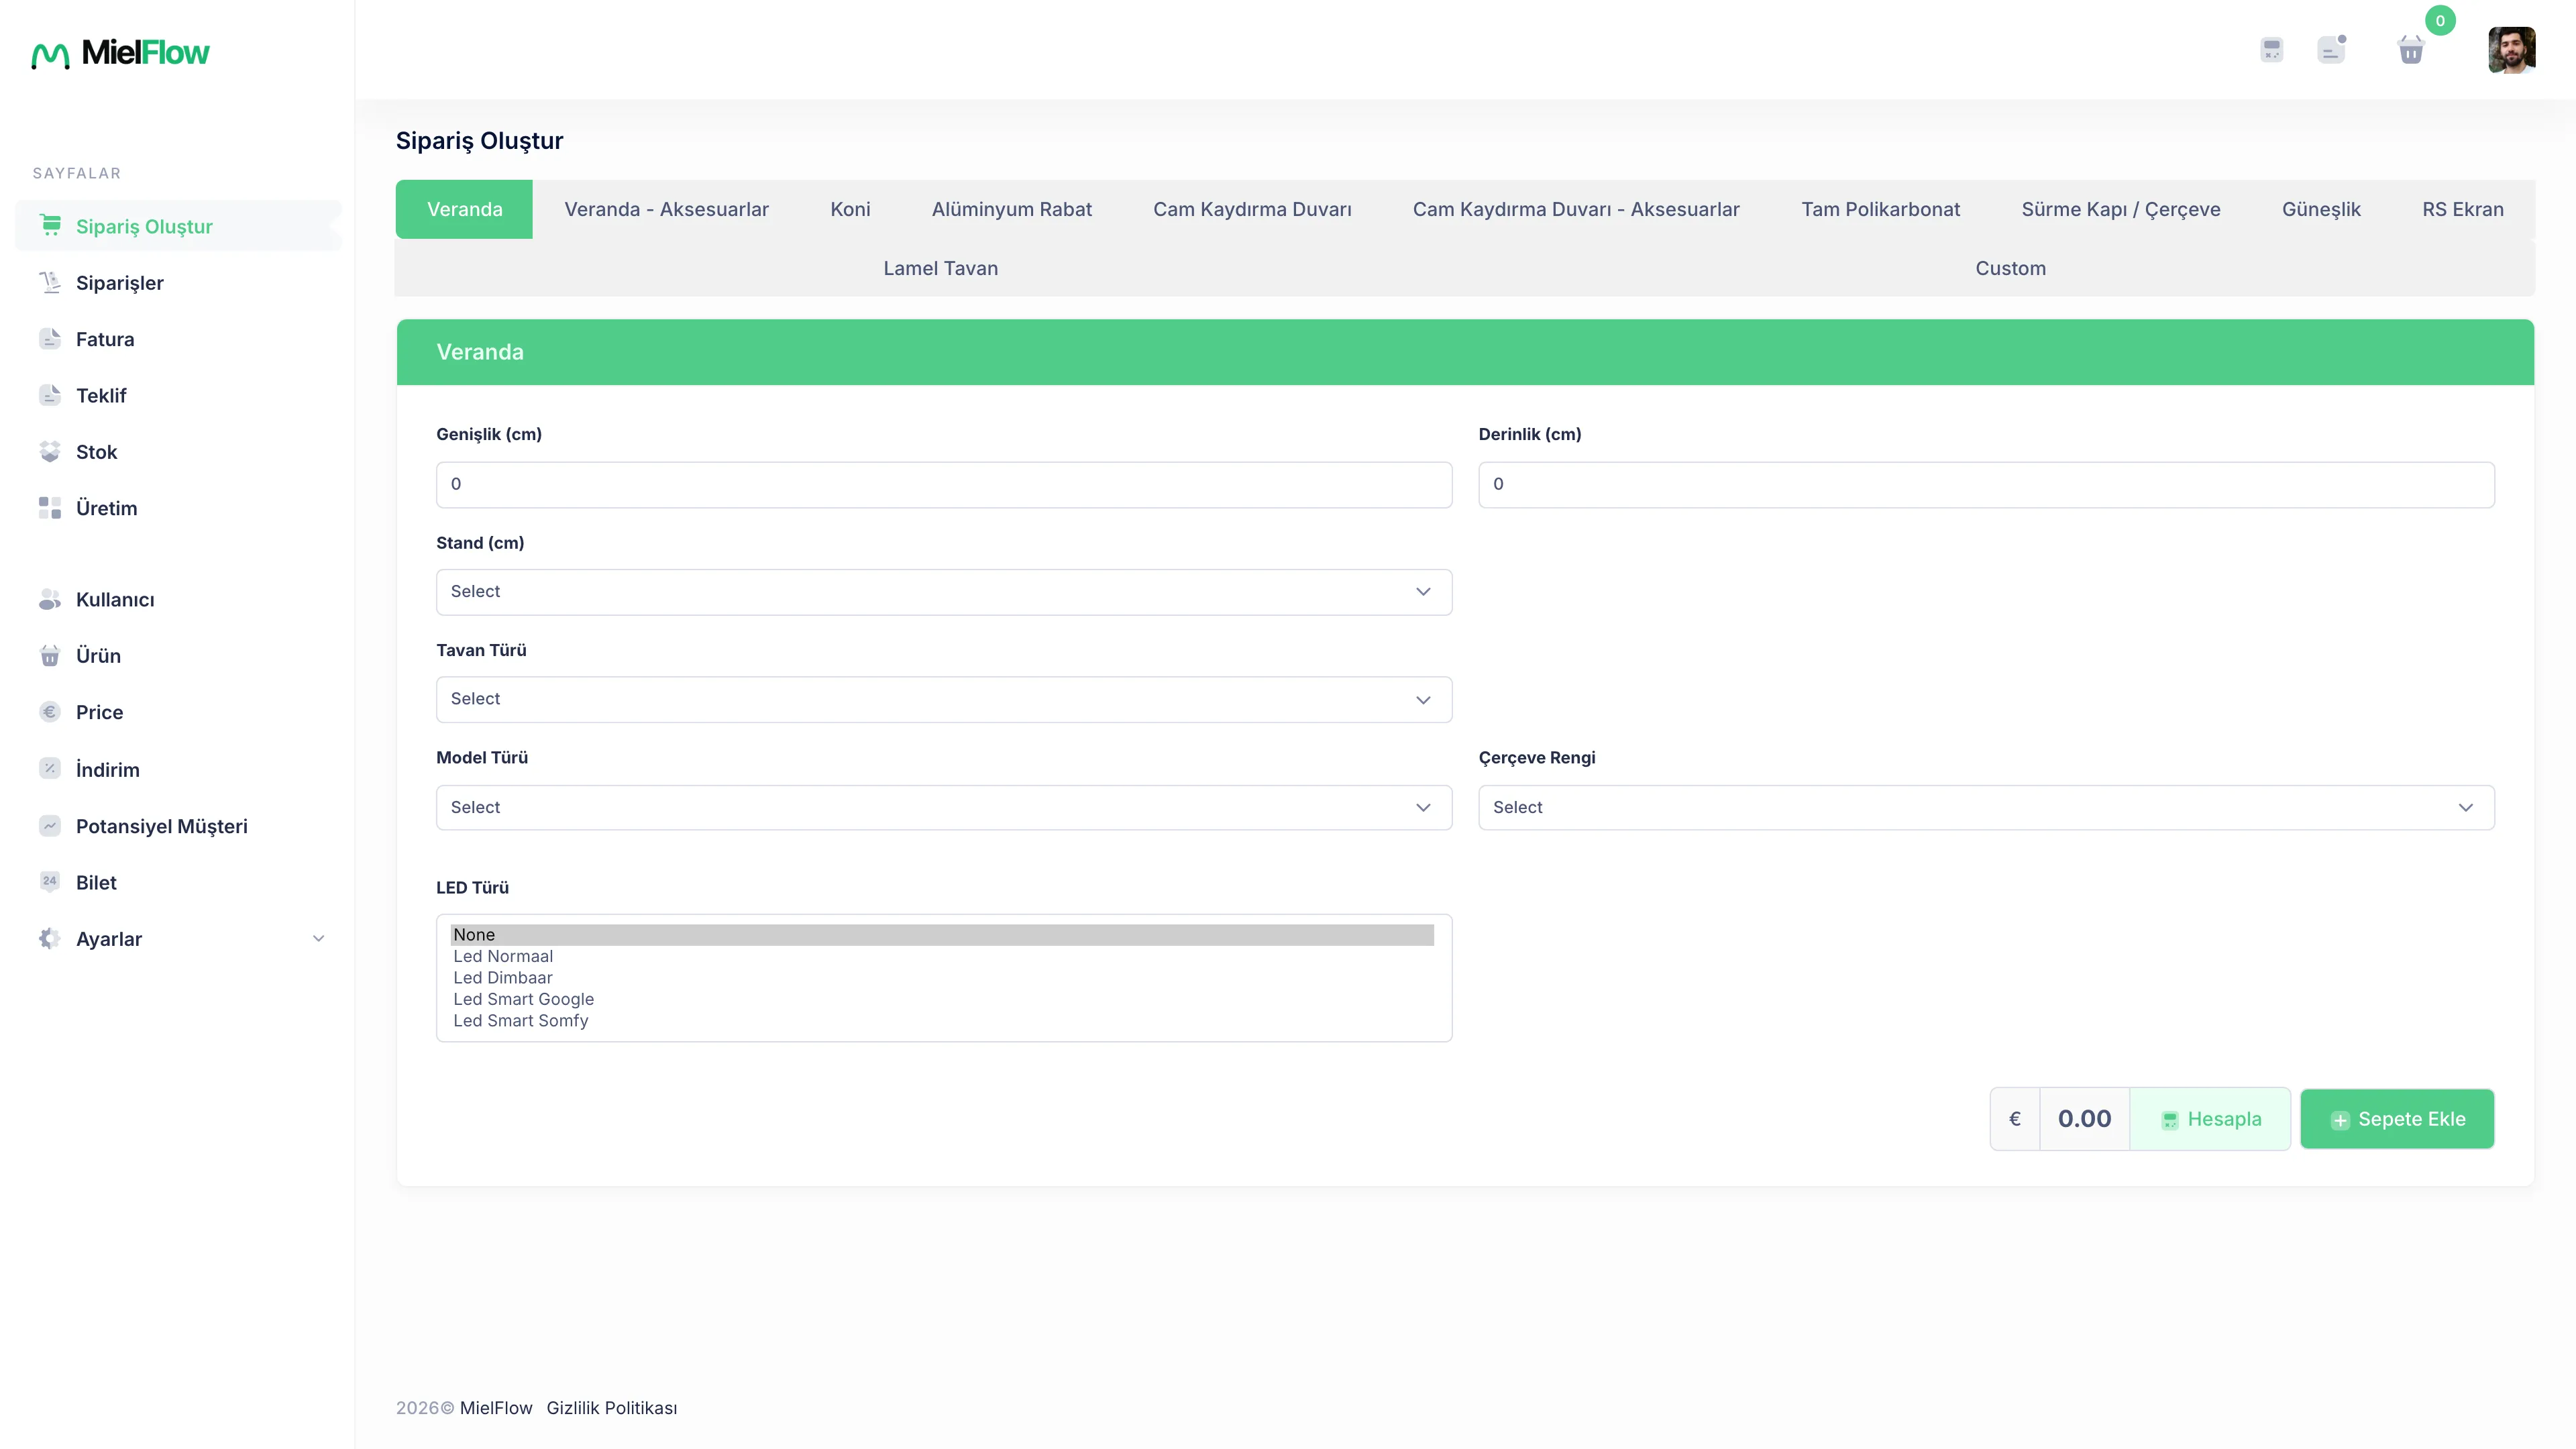
Task: Click the Bilet calendar icon
Action: [50, 882]
